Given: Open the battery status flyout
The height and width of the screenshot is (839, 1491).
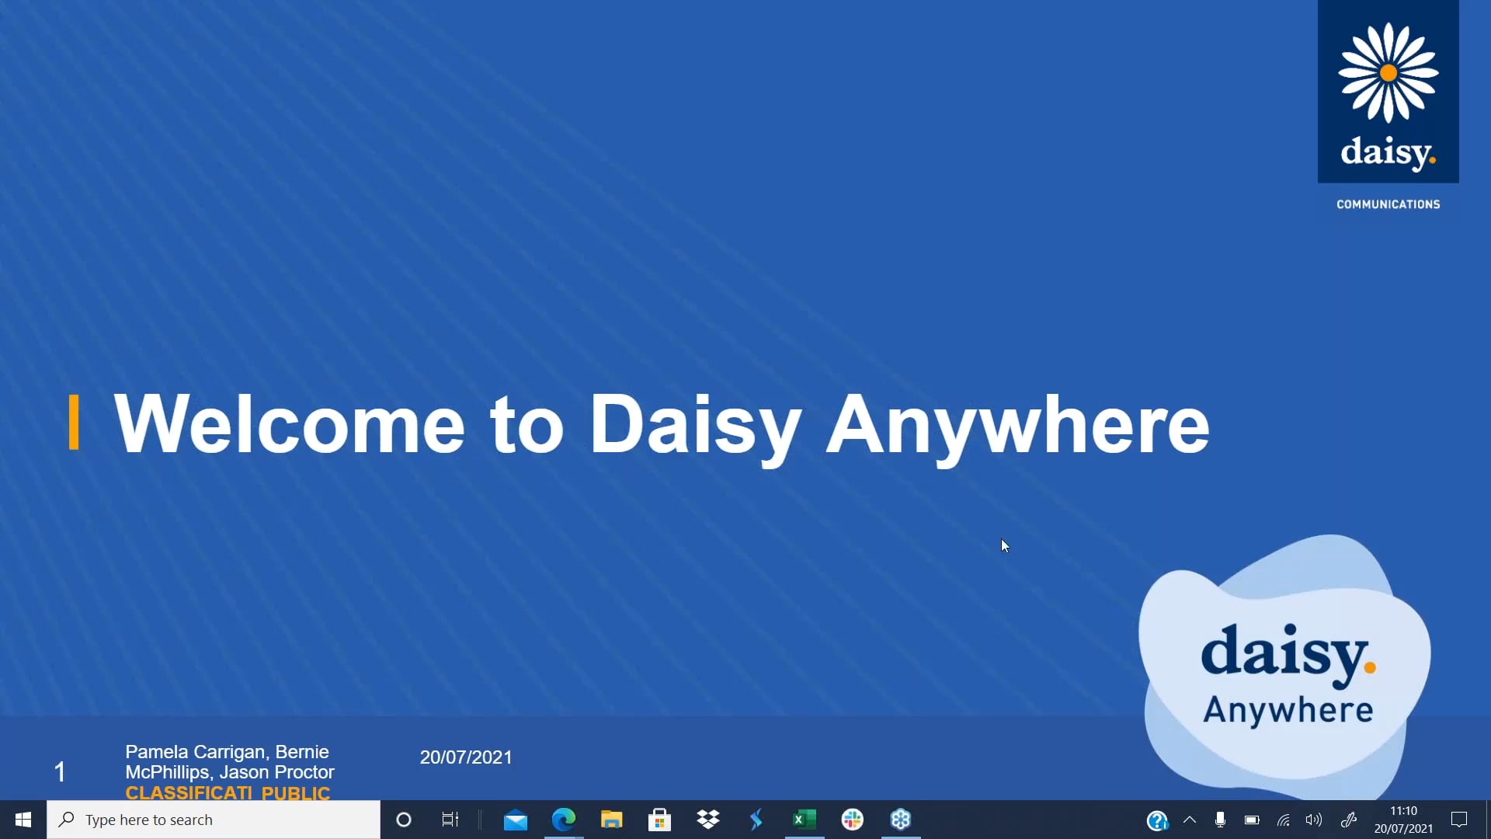Looking at the screenshot, I should click(x=1252, y=820).
